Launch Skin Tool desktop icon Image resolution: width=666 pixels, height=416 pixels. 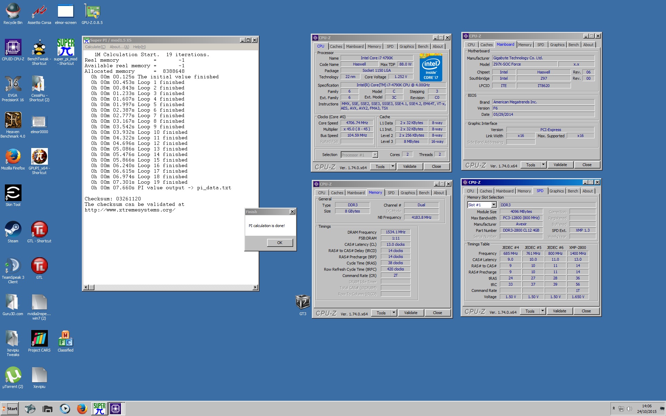(13, 196)
